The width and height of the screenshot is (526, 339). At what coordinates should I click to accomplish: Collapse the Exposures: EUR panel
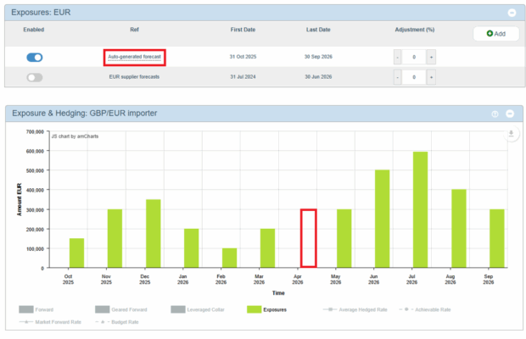coord(512,13)
